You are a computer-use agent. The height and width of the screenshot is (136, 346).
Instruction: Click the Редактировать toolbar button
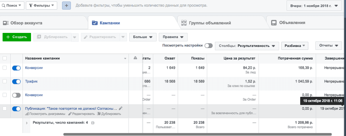coord(100,37)
